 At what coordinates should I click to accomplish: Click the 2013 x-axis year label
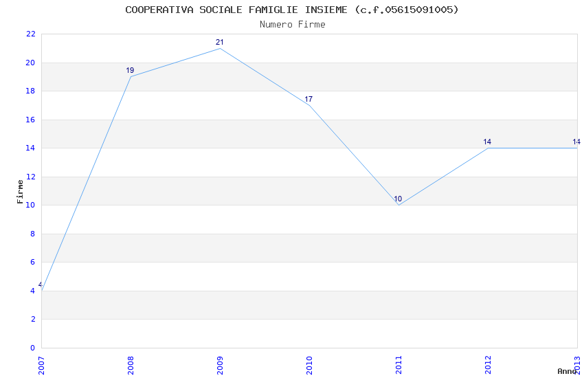pos(577,364)
